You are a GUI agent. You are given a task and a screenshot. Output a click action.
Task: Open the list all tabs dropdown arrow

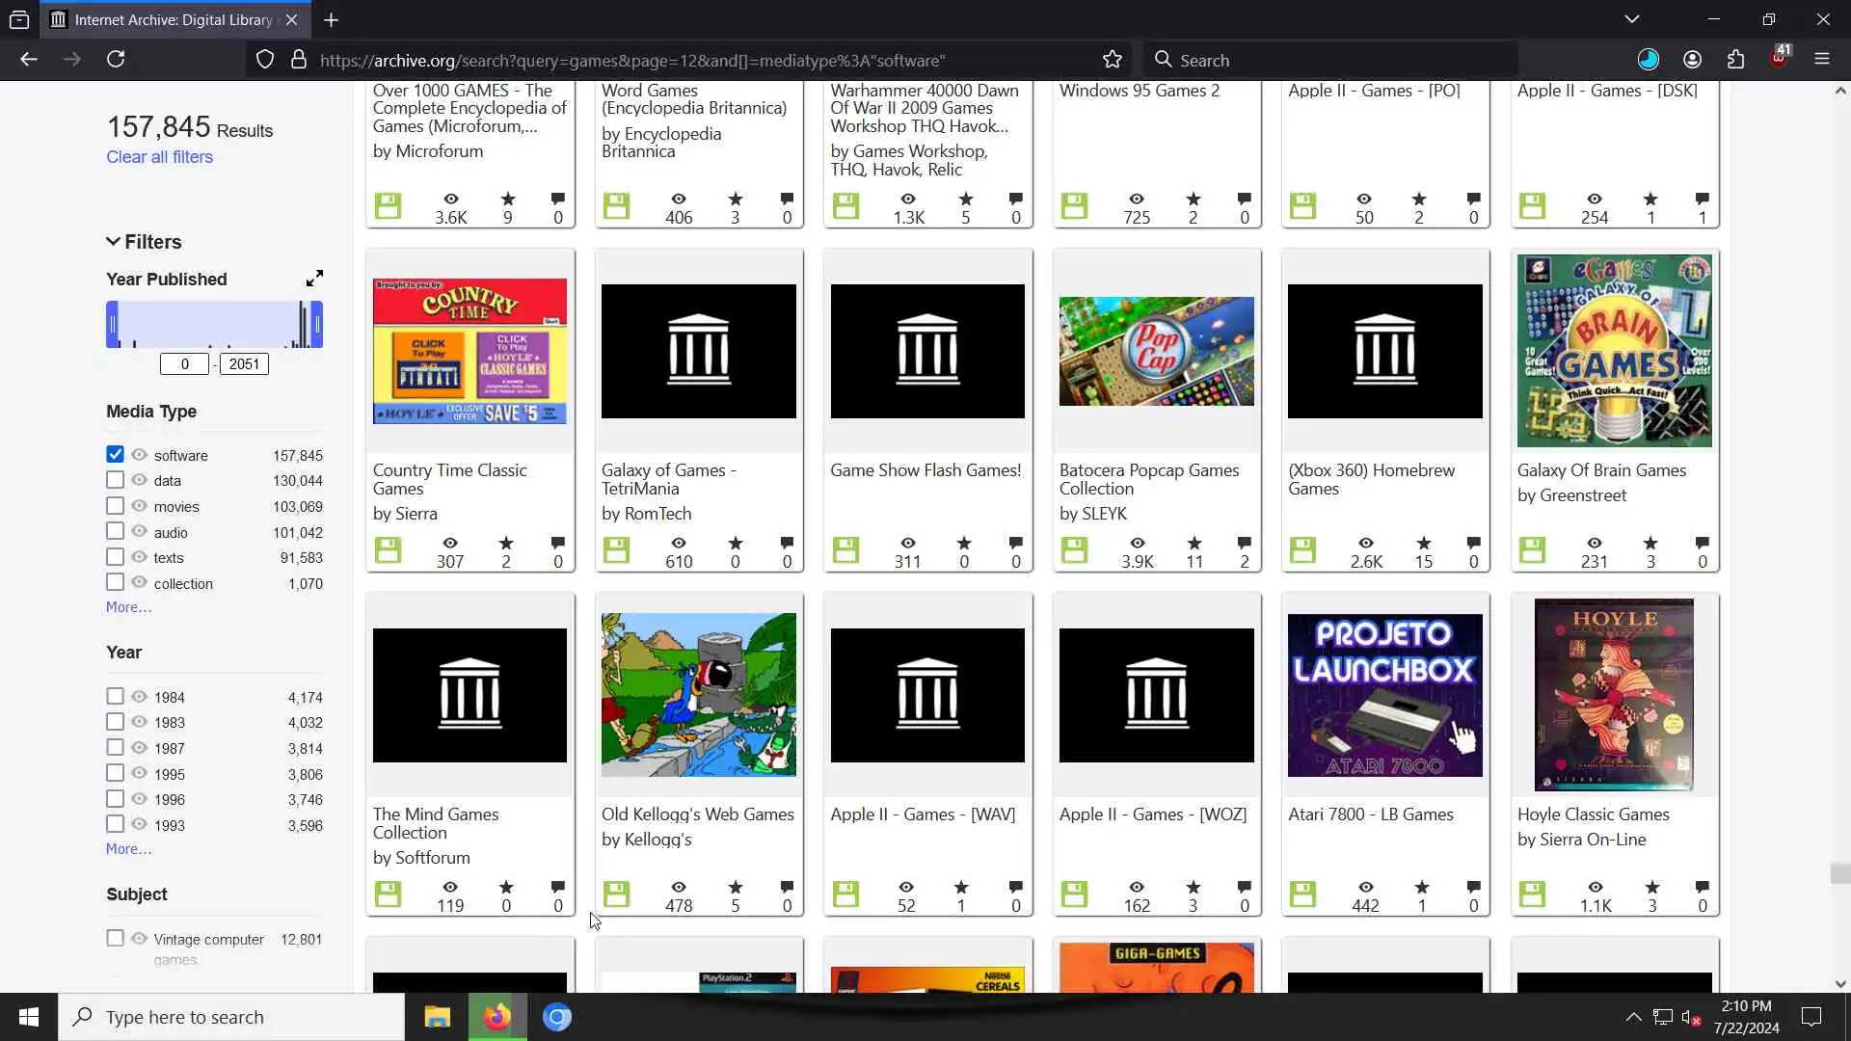pyautogui.click(x=1631, y=19)
